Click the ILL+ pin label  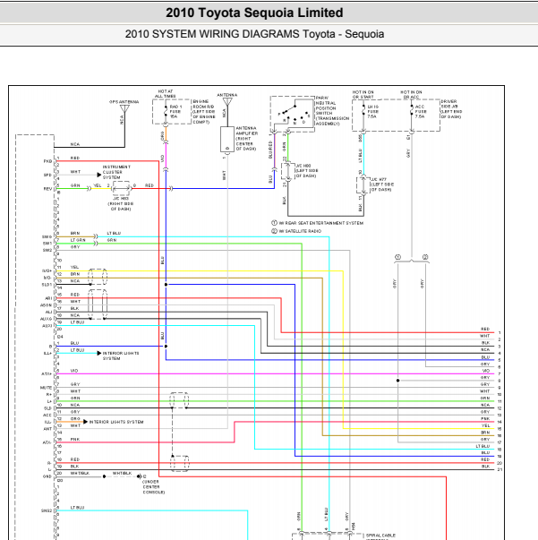(47, 353)
